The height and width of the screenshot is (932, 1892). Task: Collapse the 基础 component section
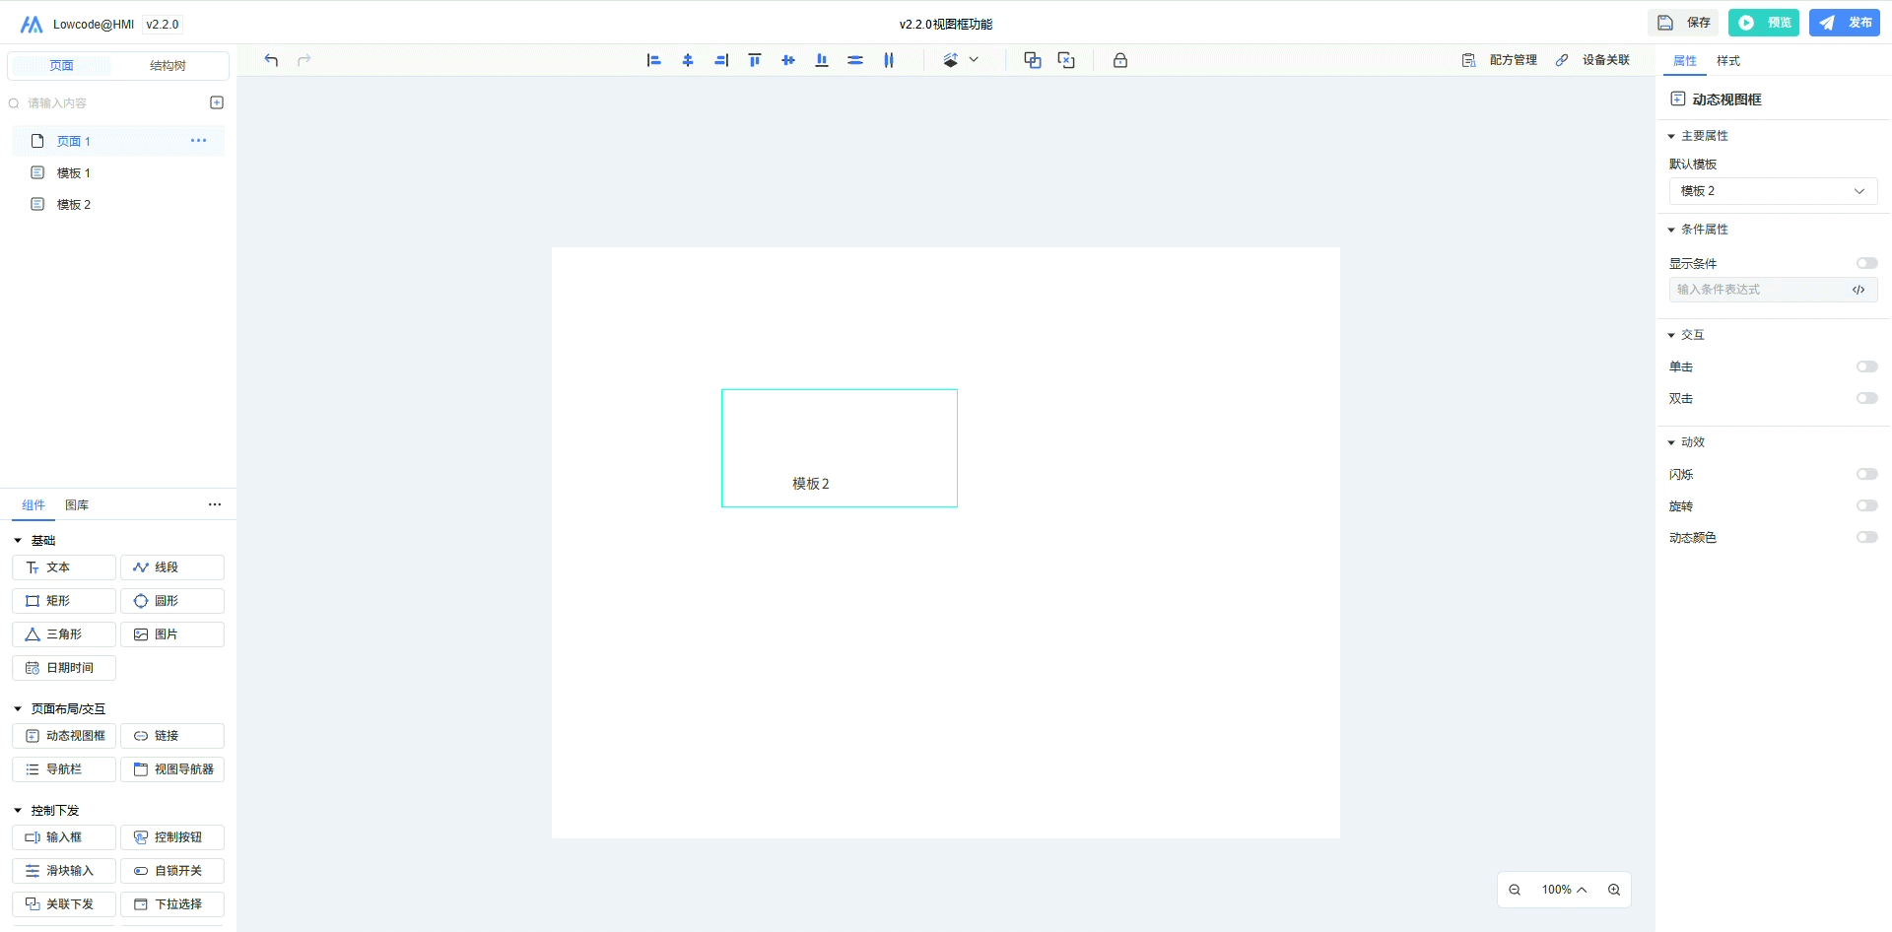pos(18,541)
